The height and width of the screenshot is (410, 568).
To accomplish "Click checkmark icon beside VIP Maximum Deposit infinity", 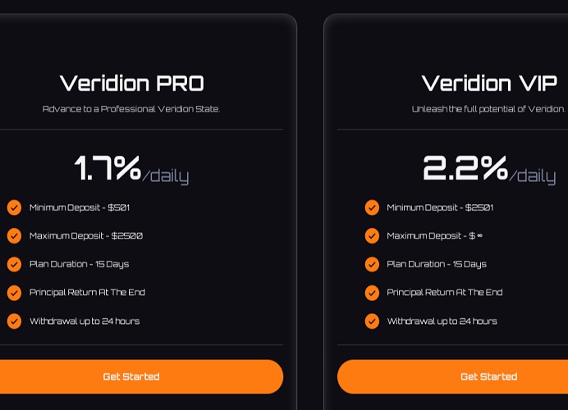I will pos(372,235).
